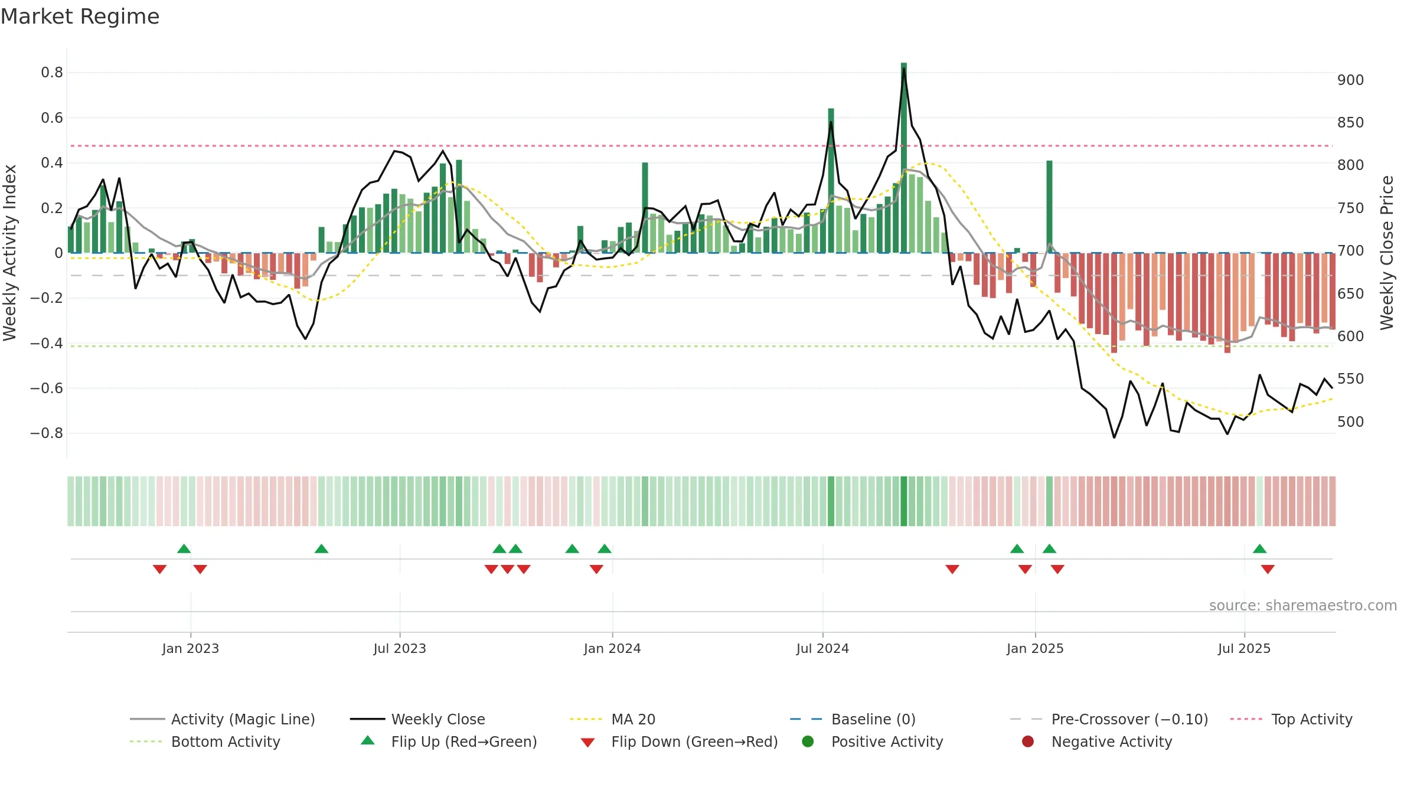The image size is (1417, 797).
Task: Click the Weekly Close Price axis title
Action: [x=1386, y=253]
